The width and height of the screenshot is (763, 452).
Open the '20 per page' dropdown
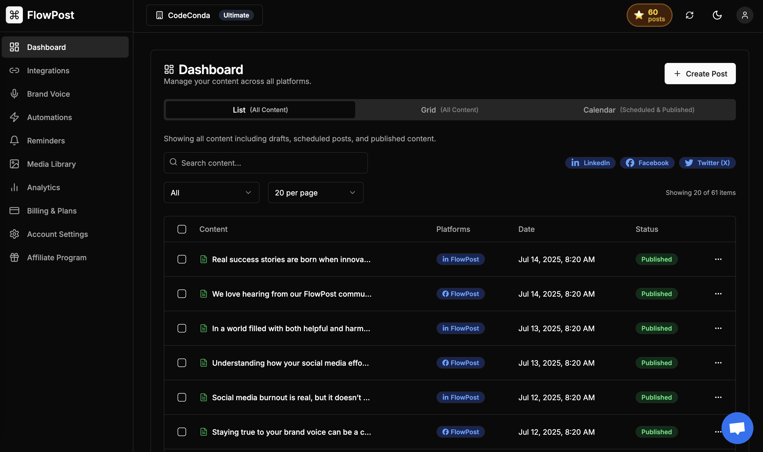(x=316, y=193)
